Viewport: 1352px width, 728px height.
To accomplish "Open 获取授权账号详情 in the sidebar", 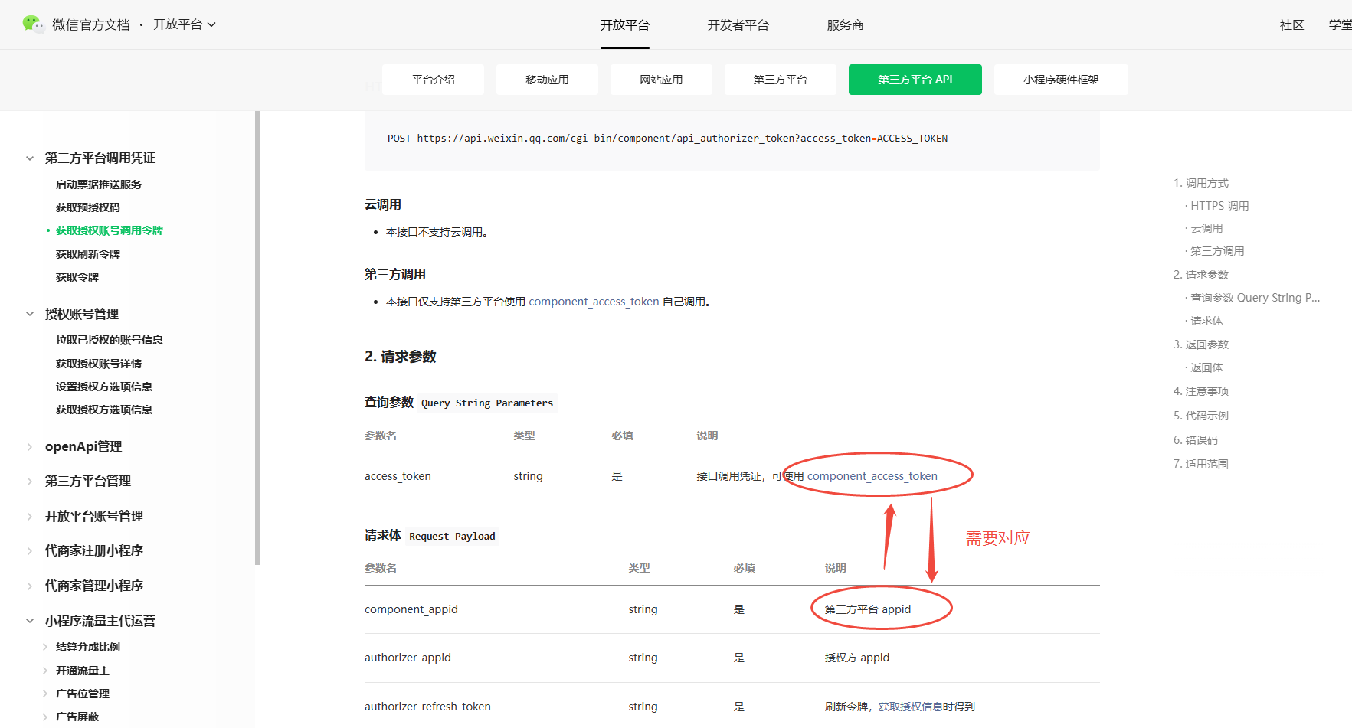I will coord(99,364).
